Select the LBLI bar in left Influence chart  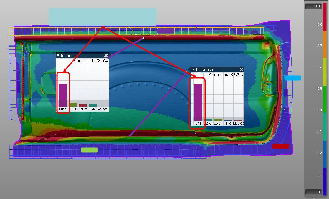click(x=73, y=104)
